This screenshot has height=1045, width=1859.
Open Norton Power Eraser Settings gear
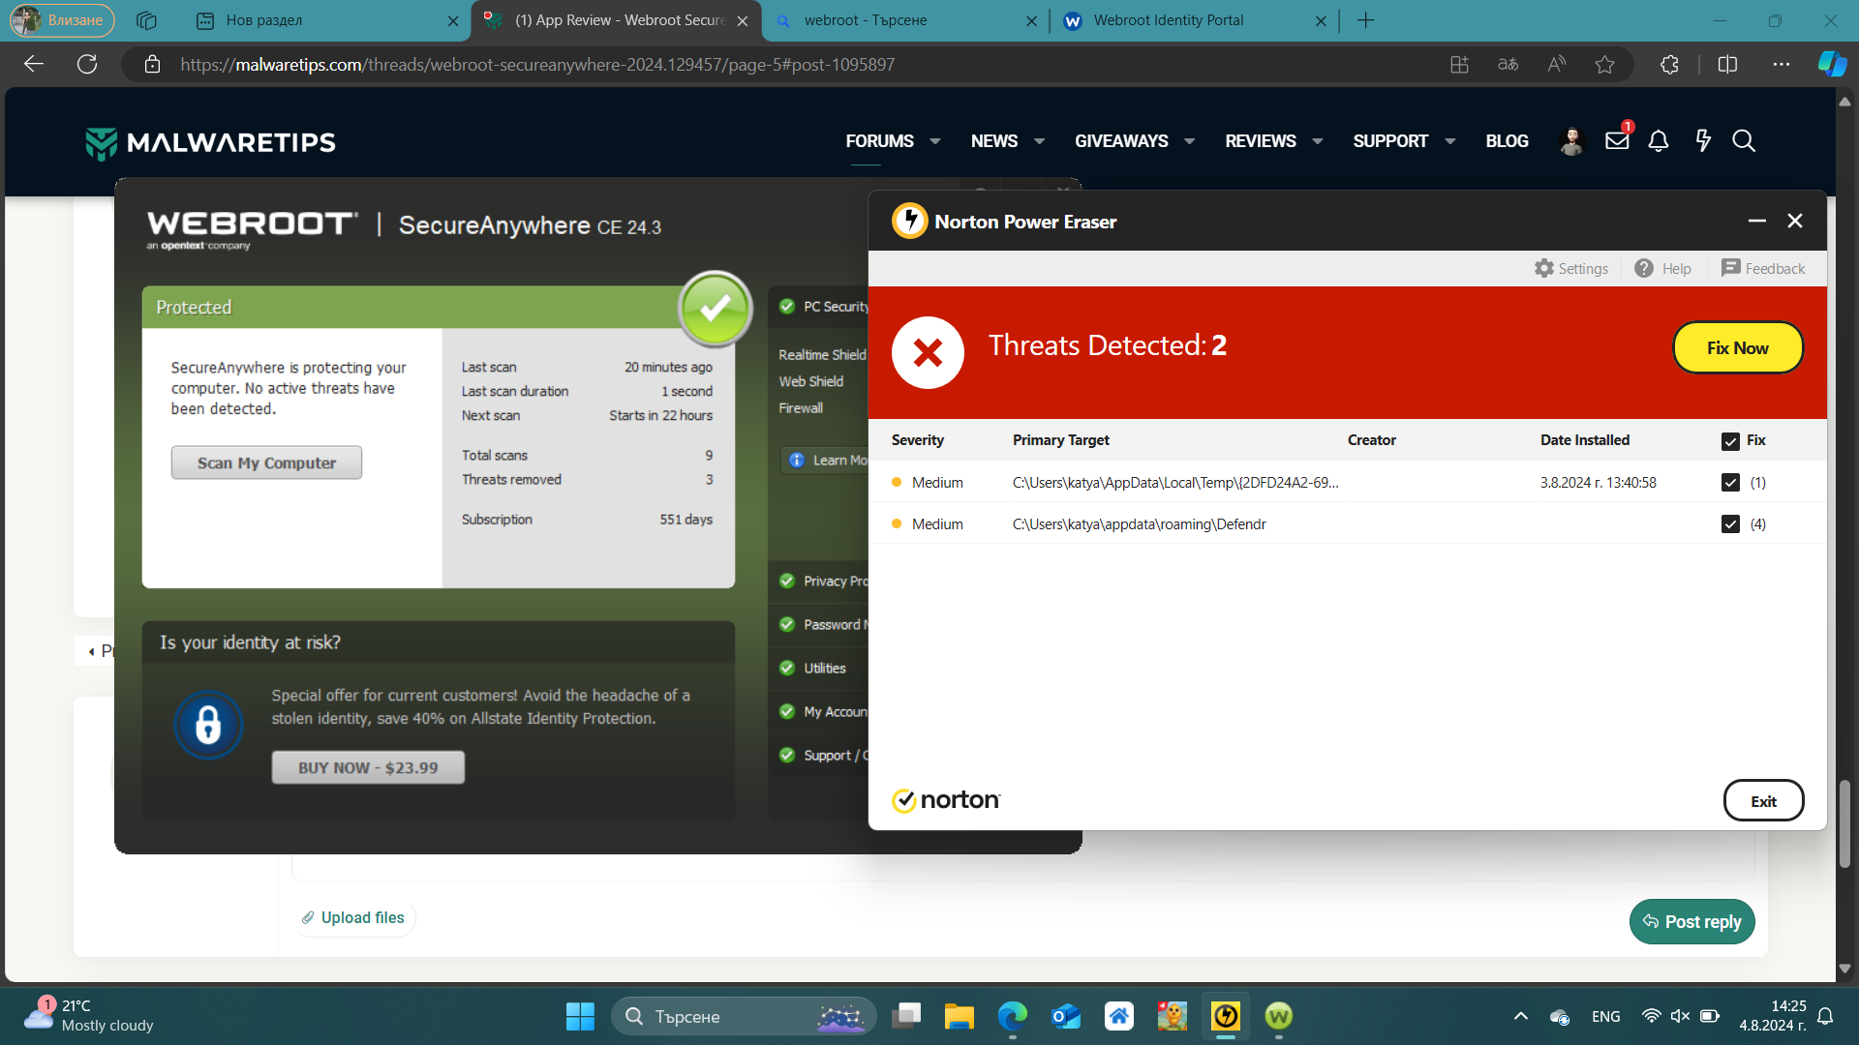coord(1543,268)
